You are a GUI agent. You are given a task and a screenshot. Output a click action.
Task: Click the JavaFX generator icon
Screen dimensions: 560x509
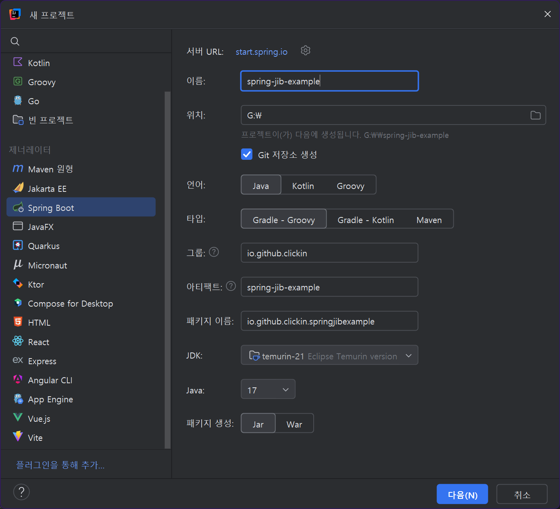[x=18, y=226]
